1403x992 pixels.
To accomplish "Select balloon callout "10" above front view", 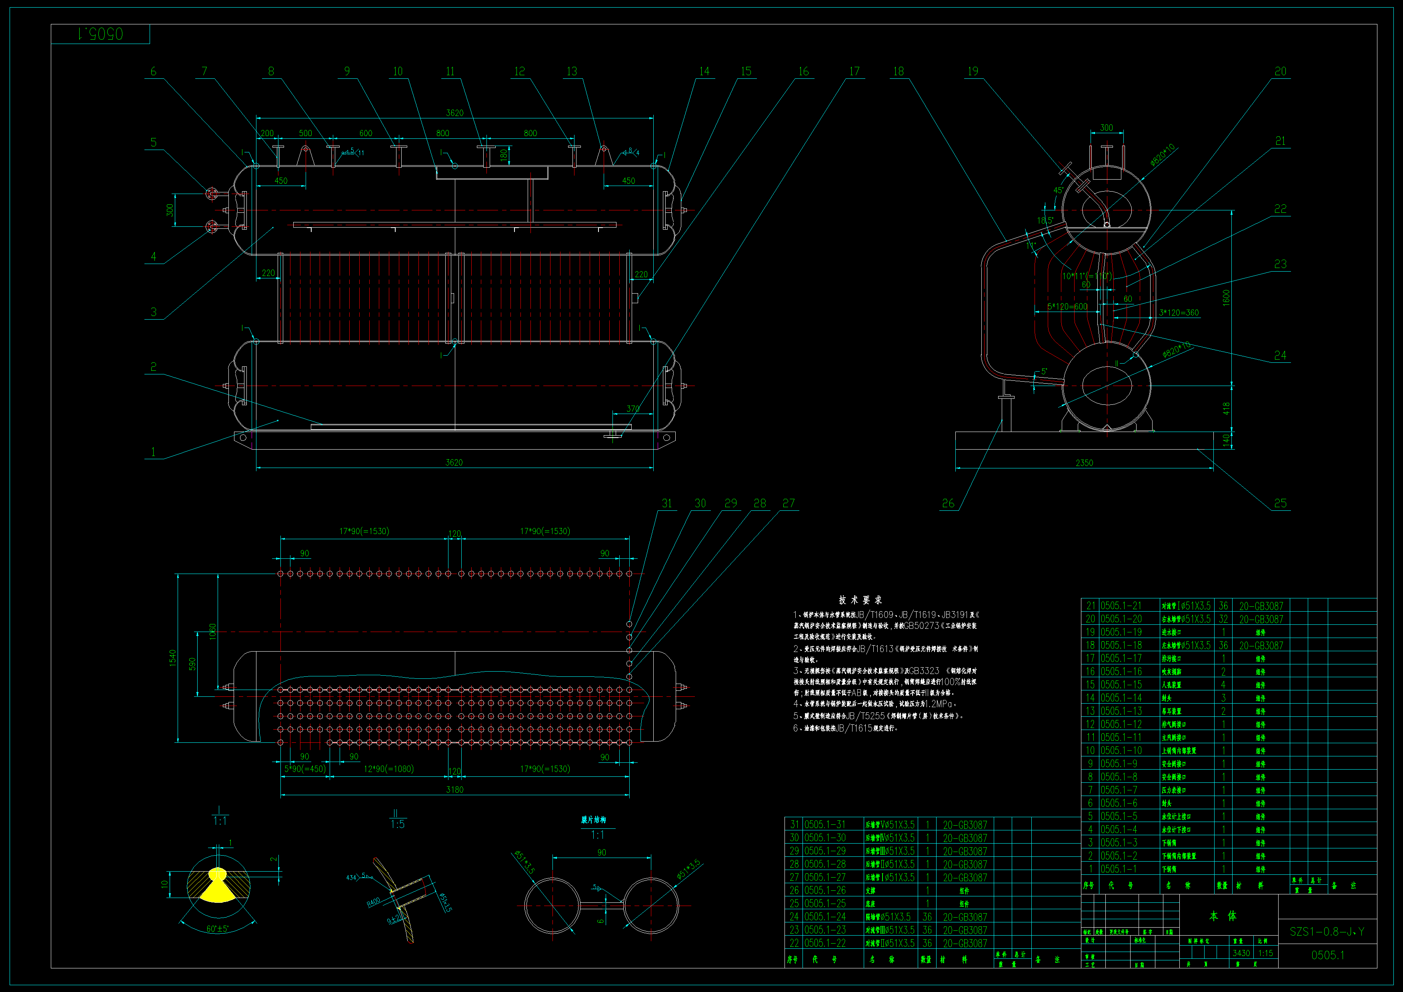I will pyautogui.click(x=398, y=72).
